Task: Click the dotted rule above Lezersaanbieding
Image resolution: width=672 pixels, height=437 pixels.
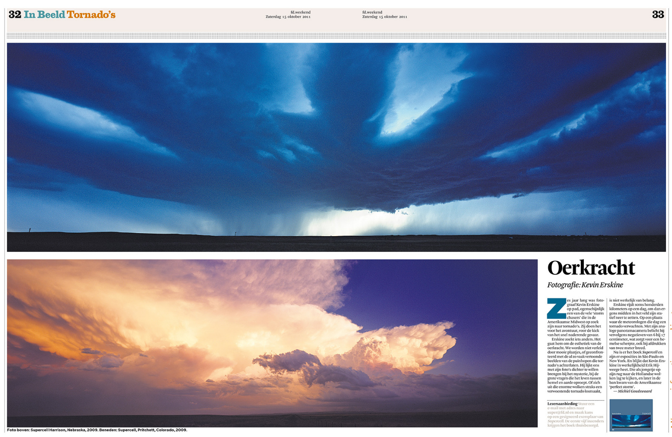Action: click(575, 401)
